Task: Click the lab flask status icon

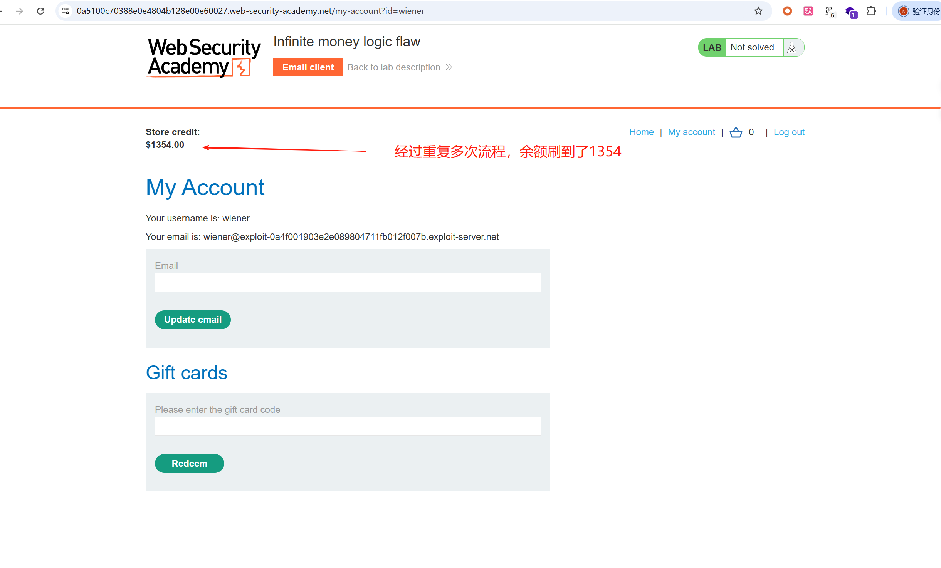Action: click(792, 47)
